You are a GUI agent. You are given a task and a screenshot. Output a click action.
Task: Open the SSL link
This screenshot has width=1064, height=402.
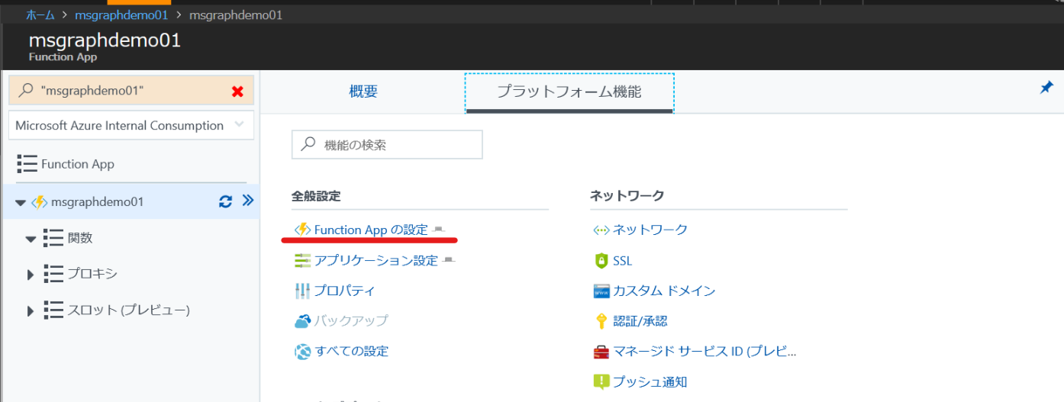pyautogui.click(x=622, y=261)
